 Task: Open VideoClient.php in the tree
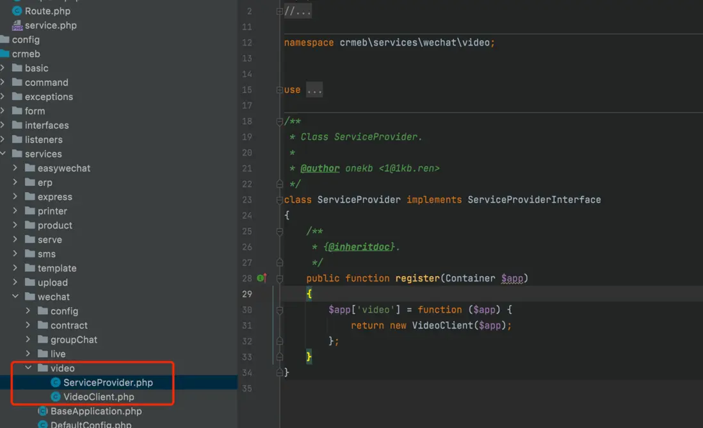pos(99,397)
